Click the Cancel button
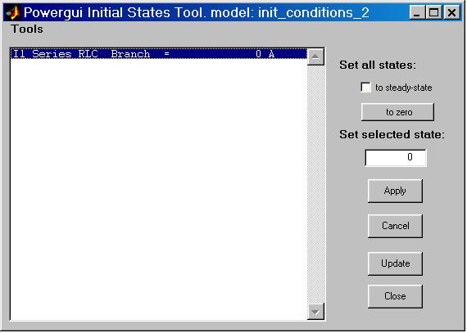 395,226
